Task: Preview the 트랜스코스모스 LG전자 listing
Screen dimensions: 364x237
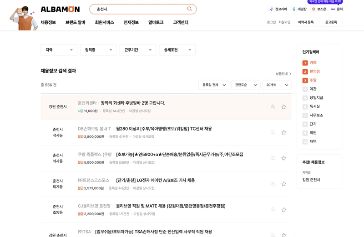Action: pyautogui.click(x=273, y=184)
